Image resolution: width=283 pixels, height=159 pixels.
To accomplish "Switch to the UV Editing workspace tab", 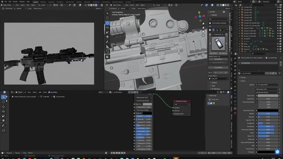I will [x=60, y=2].
